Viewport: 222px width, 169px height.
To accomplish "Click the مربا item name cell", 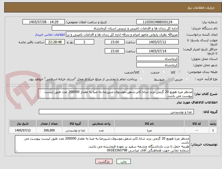I will 149,130.
